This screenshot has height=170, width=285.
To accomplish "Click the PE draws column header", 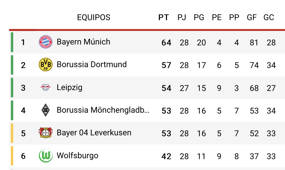I will click(x=217, y=17).
